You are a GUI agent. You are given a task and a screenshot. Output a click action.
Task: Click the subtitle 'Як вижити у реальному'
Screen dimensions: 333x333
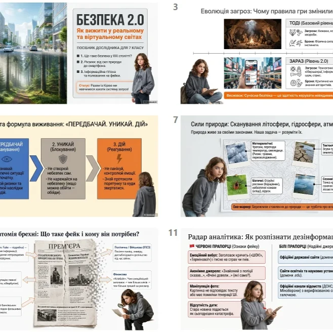pos(110,31)
